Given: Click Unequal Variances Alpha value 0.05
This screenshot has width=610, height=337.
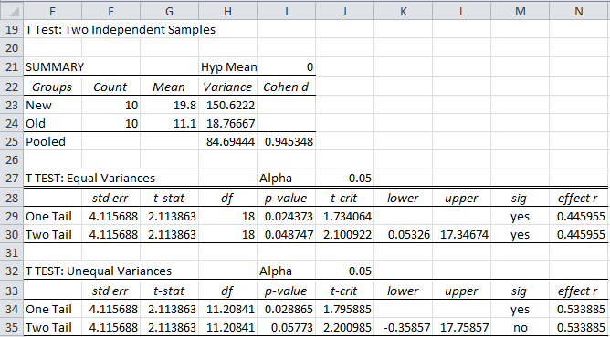Looking at the screenshot, I should click(344, 271).
